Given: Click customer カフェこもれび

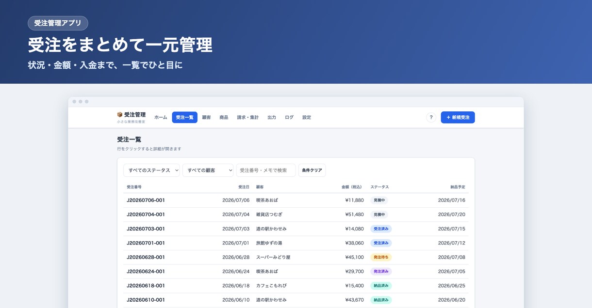Looking at the screenshot, I should pos(271,286).
